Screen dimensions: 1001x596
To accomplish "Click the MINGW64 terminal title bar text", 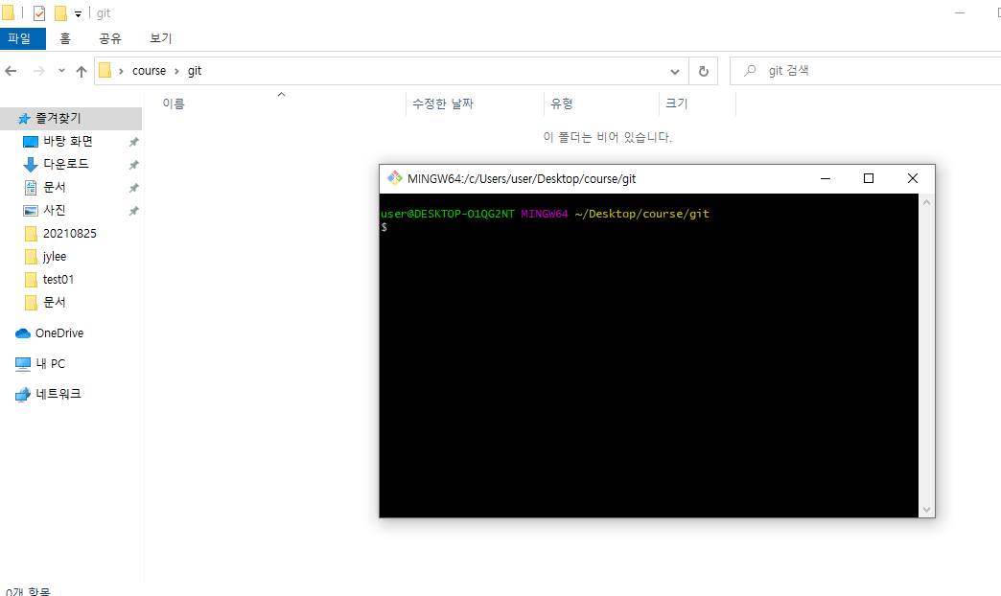I will point(522,178).
